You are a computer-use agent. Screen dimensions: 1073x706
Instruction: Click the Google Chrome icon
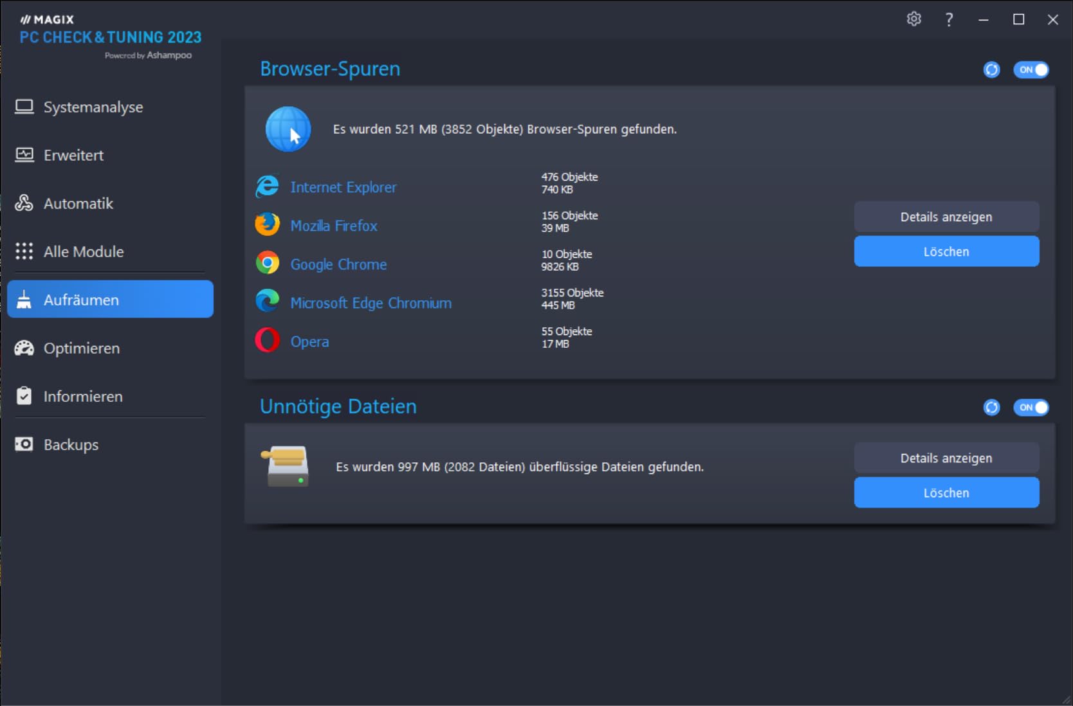pos(267,263)
